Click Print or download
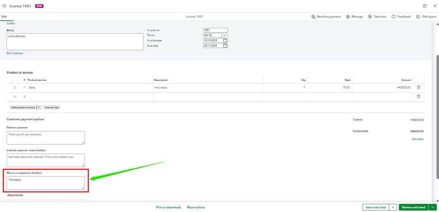 (168, 207)
